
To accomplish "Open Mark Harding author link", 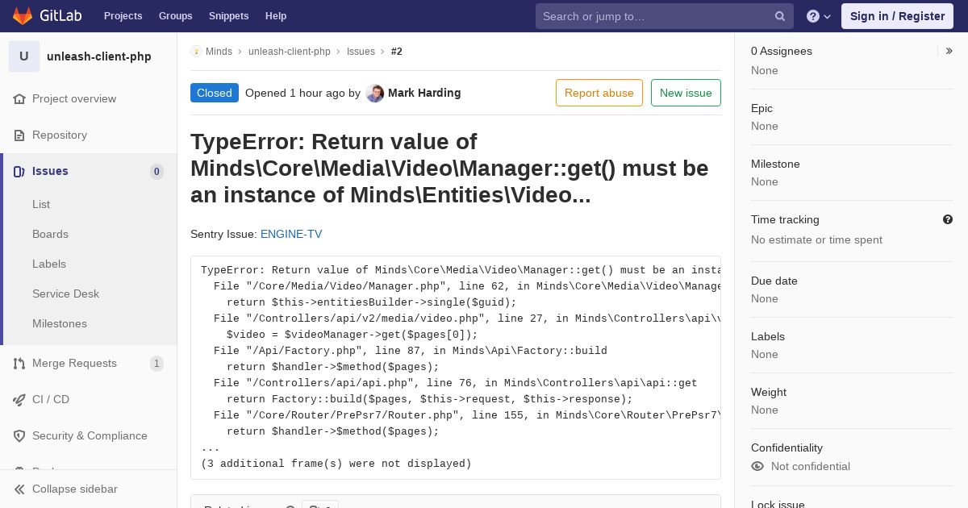I will (424, 93).
